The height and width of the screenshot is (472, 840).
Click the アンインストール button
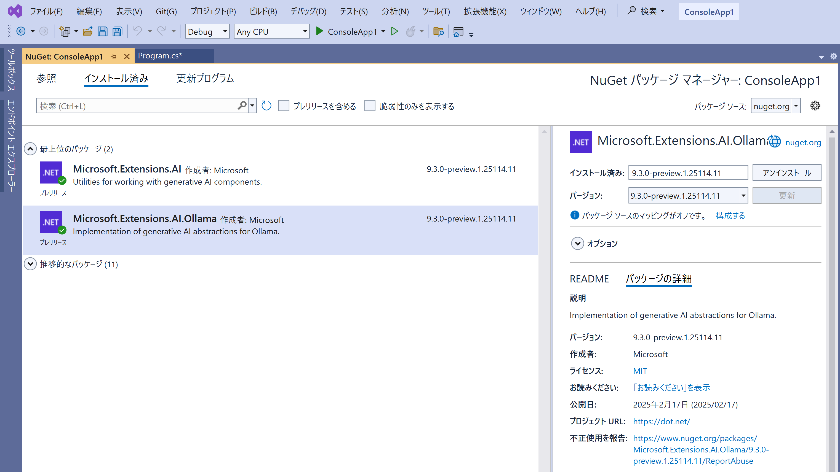[x=787, y=173]
